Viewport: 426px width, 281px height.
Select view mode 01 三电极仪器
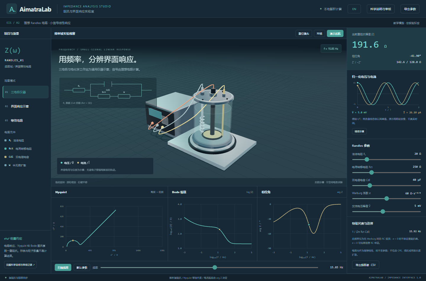coord(25,92)
